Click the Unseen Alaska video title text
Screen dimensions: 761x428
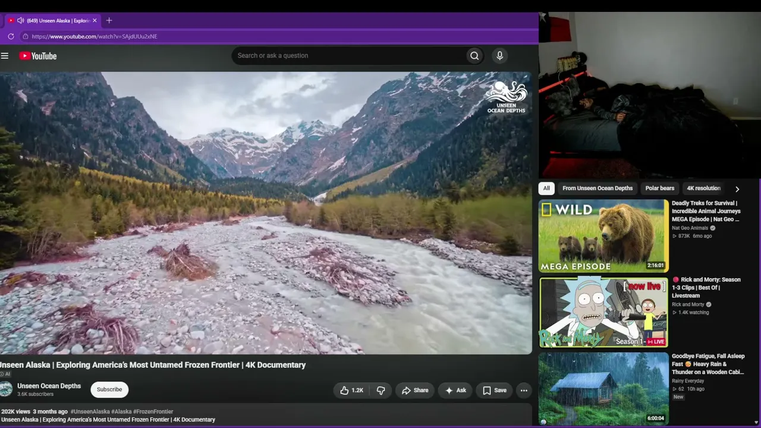(153, 365)
